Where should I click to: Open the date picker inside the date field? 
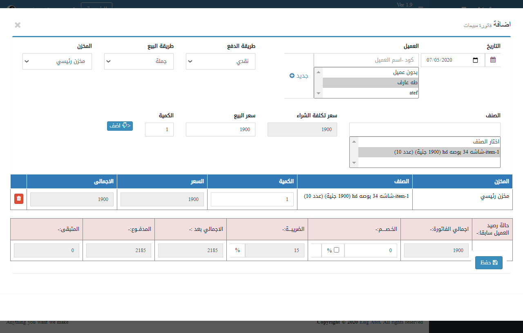point(475,60)
